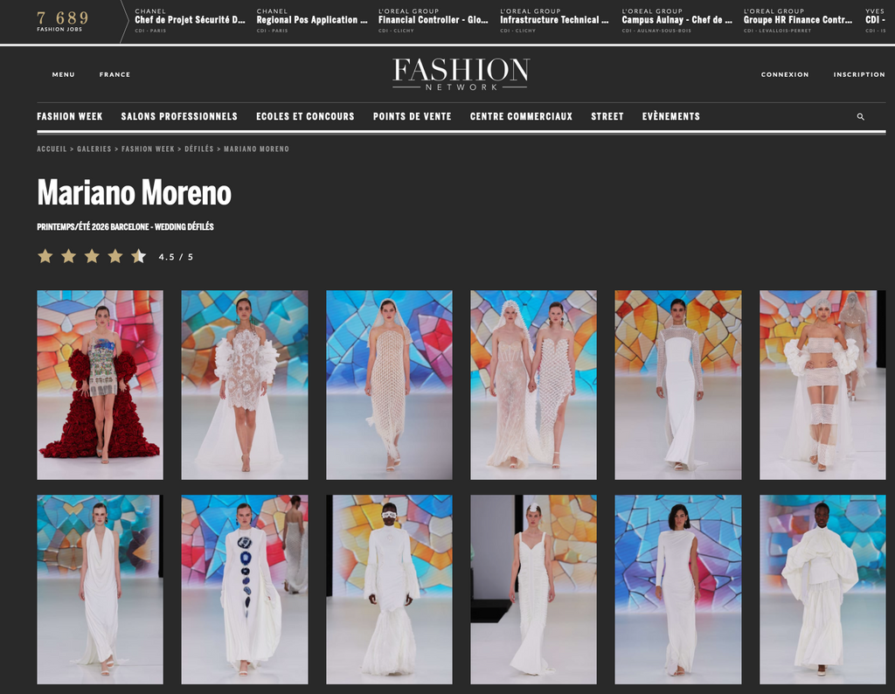Open photo of voluminous white ruffled cape

coord(822,590)
